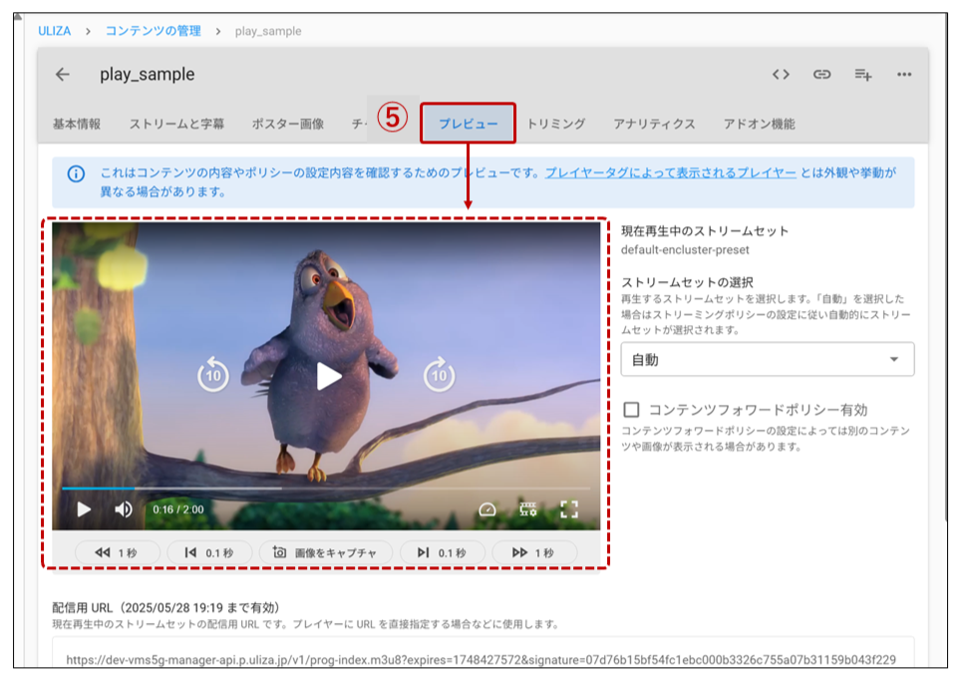Click the video seek progress bar
Viewport: 959px width, 675px height.
pos(325,489)
